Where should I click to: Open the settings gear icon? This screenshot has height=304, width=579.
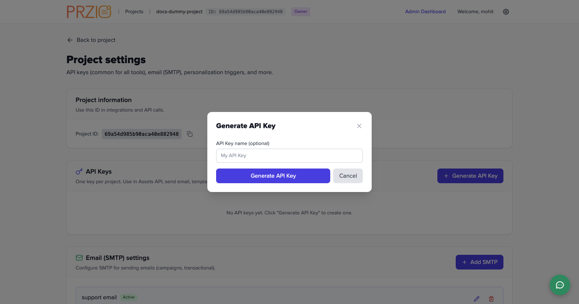click(x=506, y=11)
